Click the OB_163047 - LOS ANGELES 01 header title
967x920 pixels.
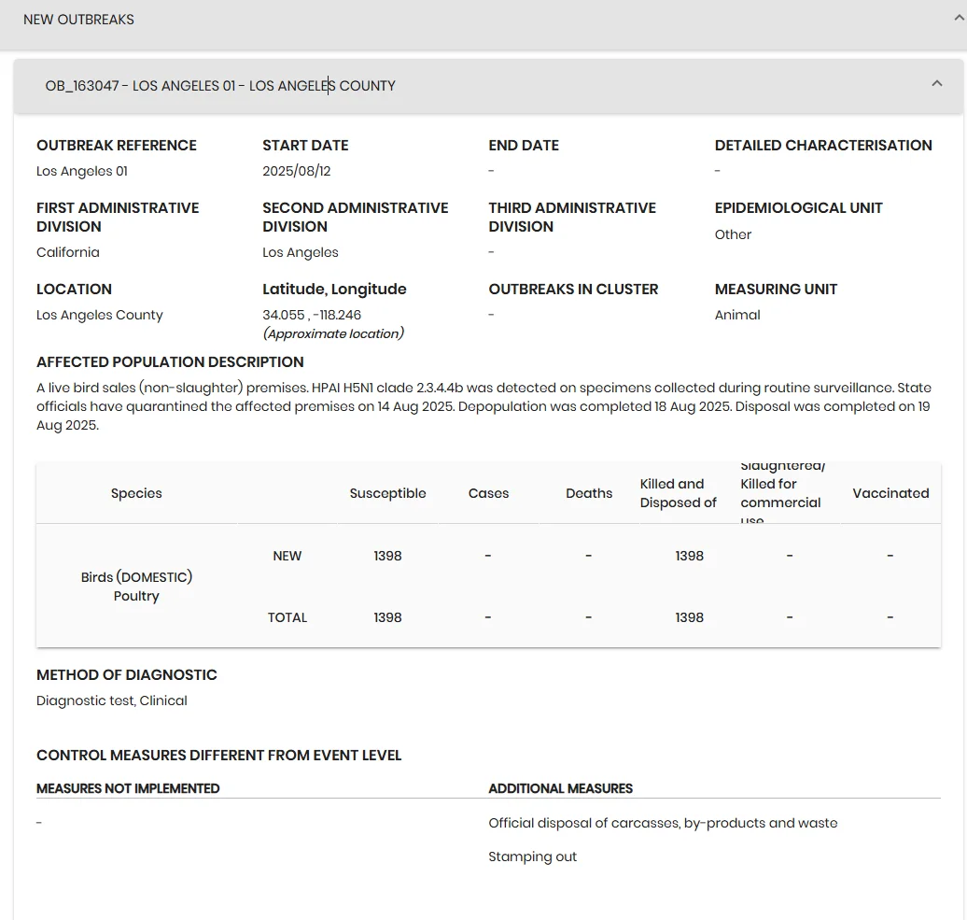click(x=220, y=86)
